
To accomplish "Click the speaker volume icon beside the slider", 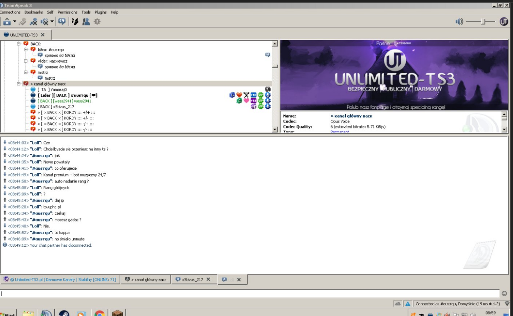I will pyautogui.click(x=459, y=22).
